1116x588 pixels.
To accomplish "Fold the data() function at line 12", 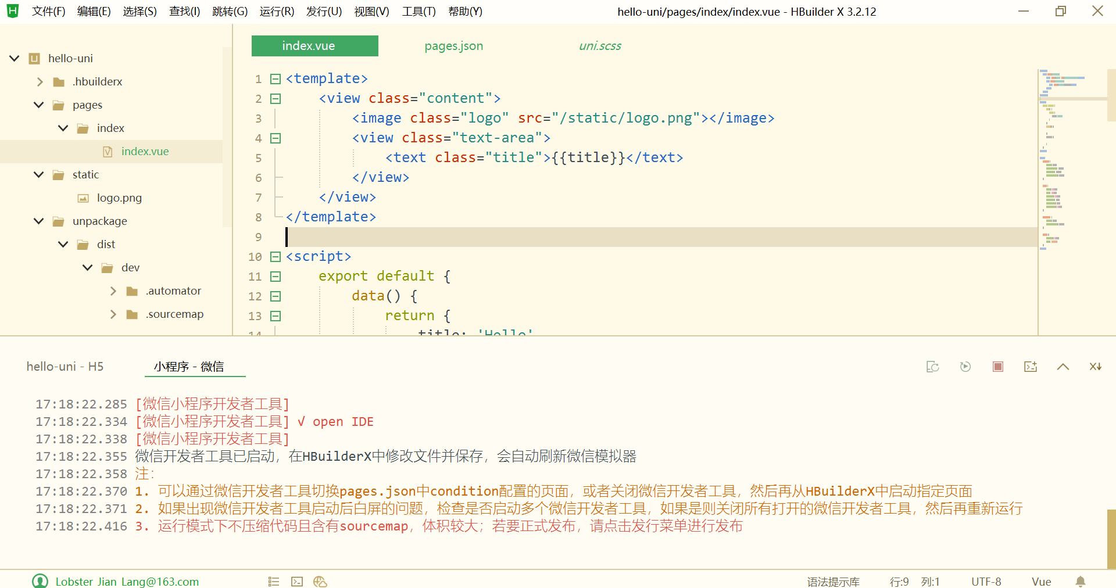I will 276,296.
